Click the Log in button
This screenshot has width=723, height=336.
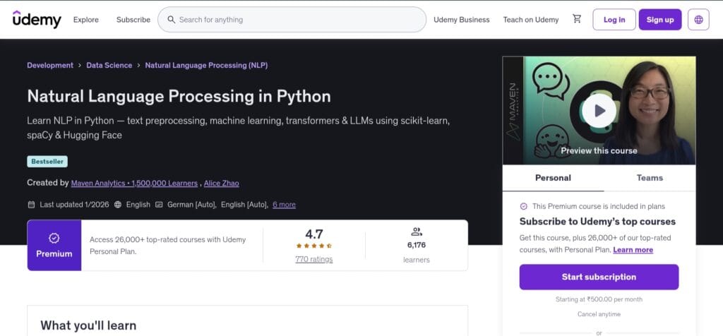point(614,19)
